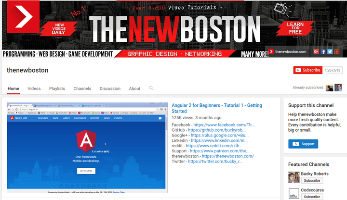Open the reddit link in description
The height and width of the screenshot is (200, 347).
coord(214,146)
